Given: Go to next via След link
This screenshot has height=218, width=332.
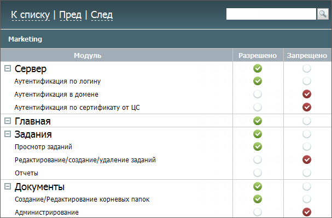Looking at the screenshot, I should [x=102, y=15].
